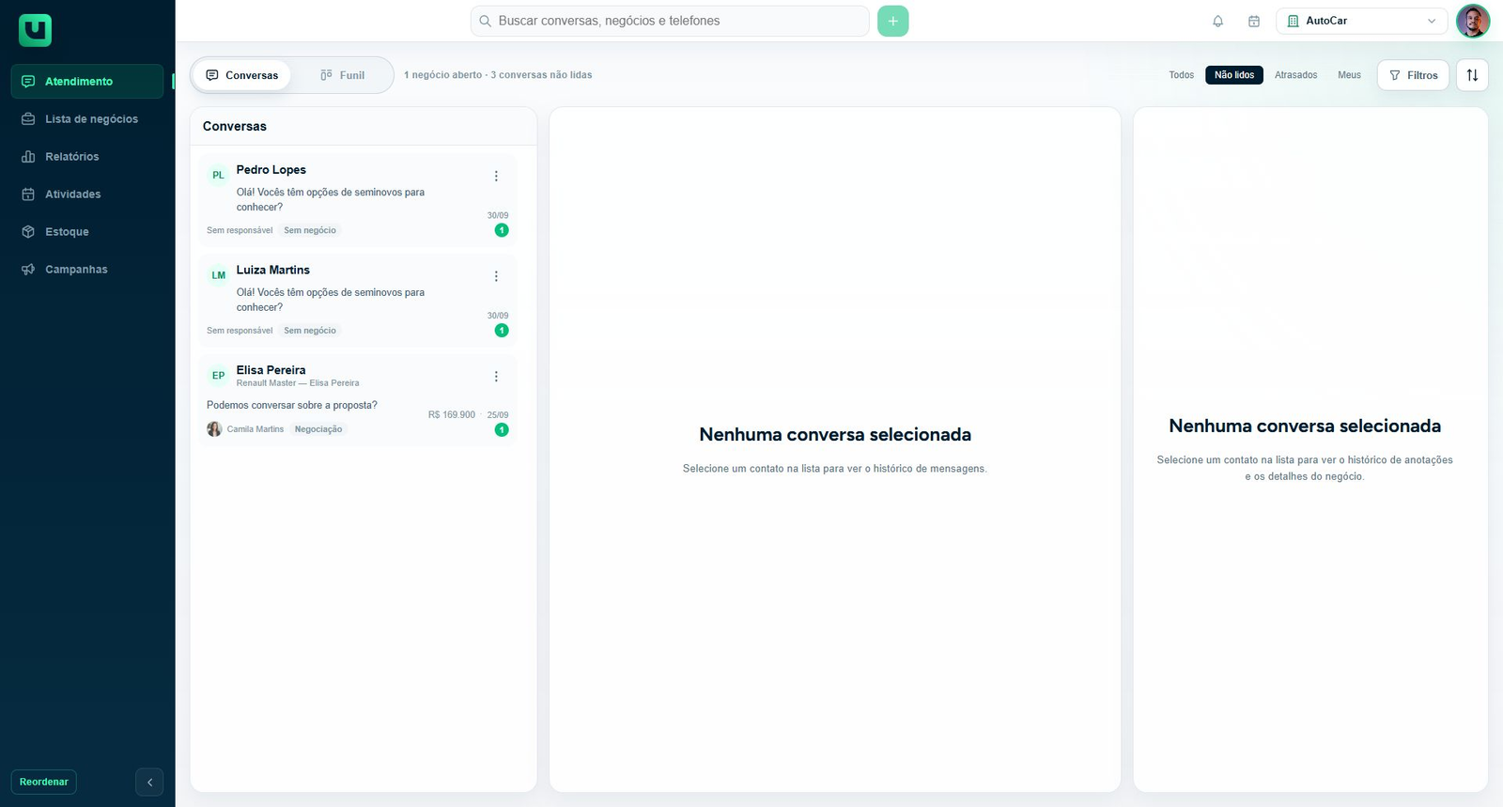Viewport: 1503px width, 807px height.
Task: Click the notifications bell icon
Action: click(x=1217, y=21)
